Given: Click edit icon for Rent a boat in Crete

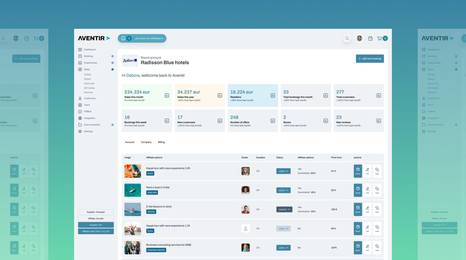Looking at the screenshot, I should (x=367, y=190).
